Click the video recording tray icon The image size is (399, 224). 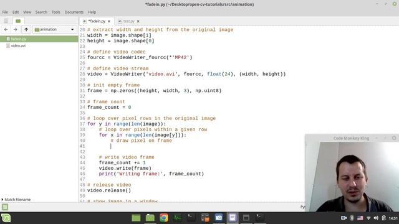pyautogui.click(x=344, y=218)
